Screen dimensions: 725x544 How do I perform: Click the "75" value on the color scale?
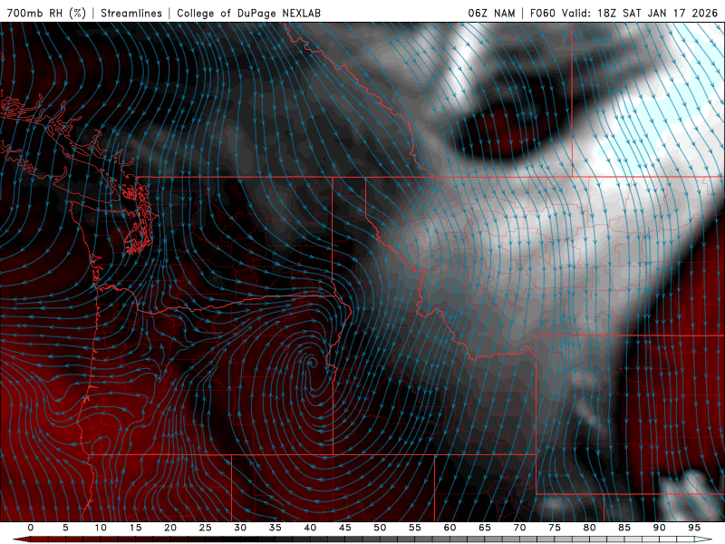click(x=555, y=528)
